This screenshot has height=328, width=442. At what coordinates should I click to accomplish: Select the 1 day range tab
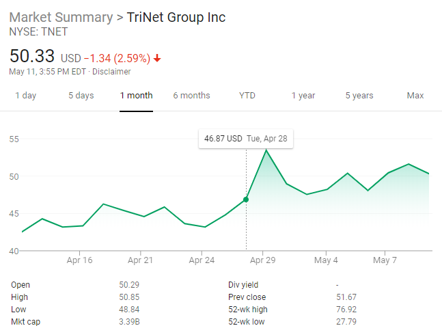click(x=26, y=96)
